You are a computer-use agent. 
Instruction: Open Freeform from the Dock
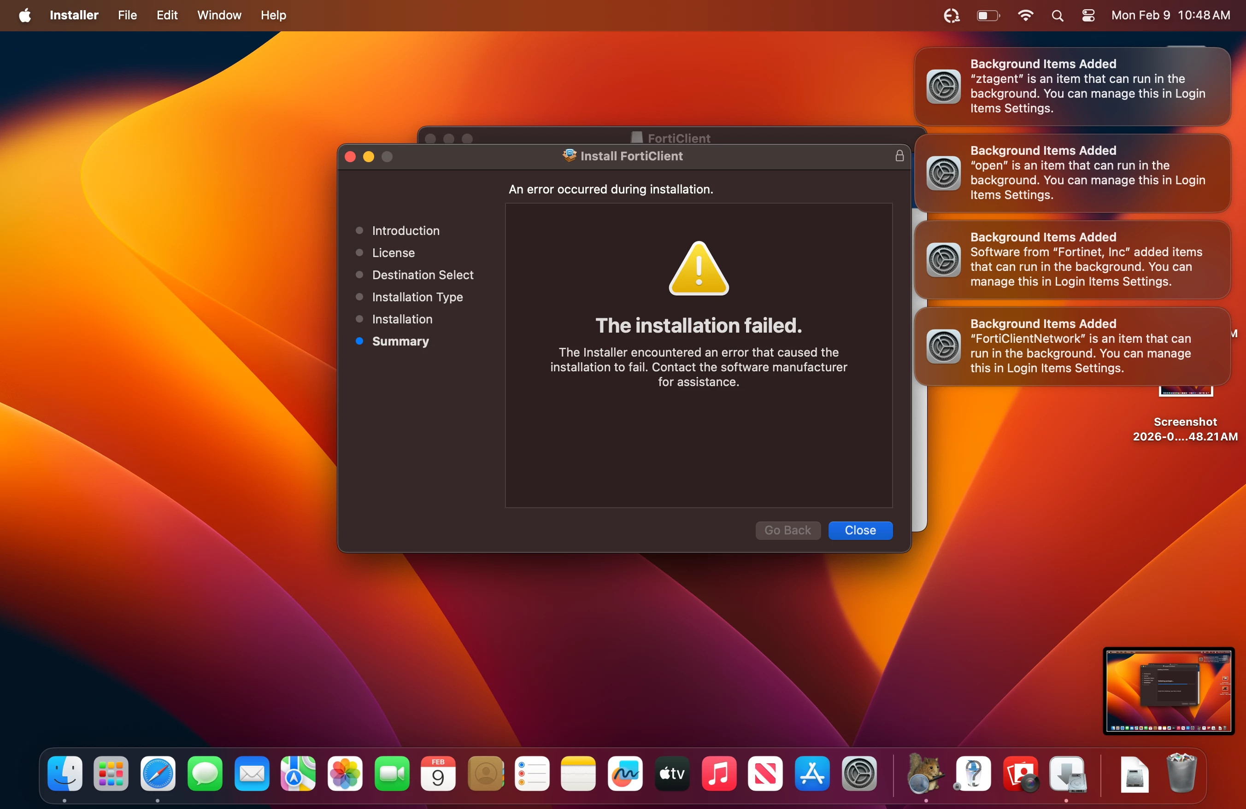pos(626,774)
